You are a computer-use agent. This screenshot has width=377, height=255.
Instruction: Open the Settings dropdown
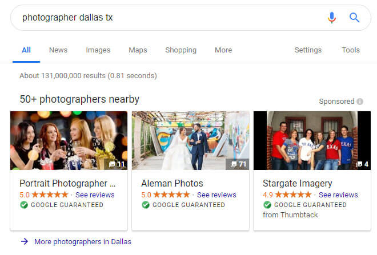tap(308, 50)
